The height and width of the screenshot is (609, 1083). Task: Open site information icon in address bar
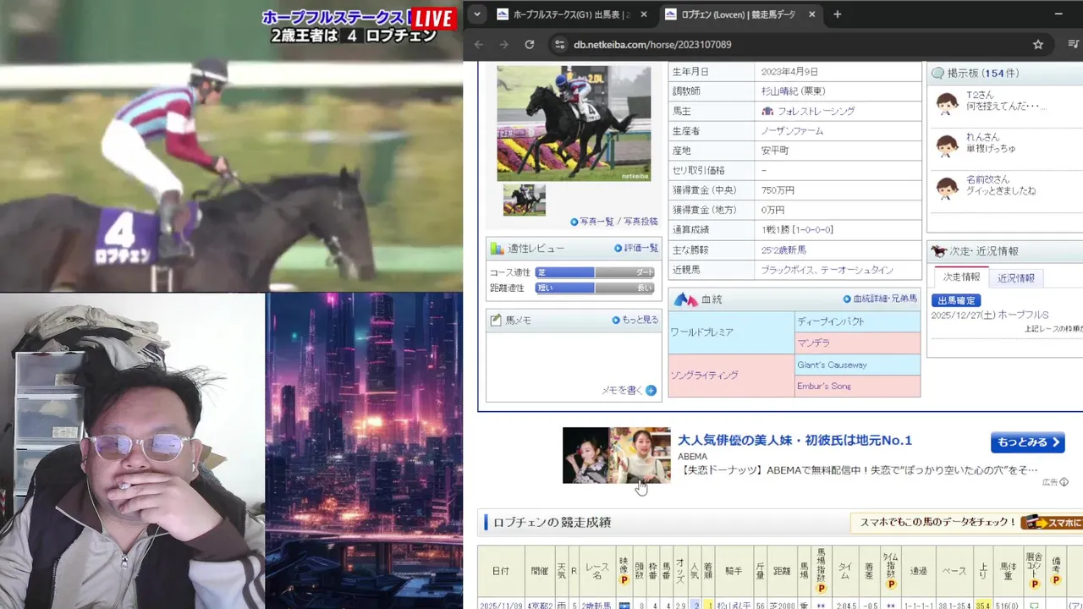559,45
